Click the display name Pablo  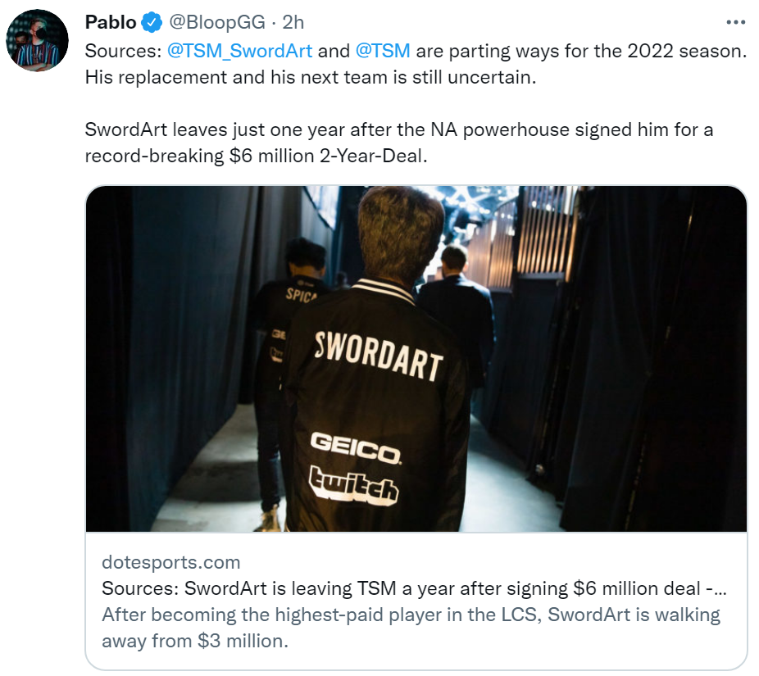pos(111,22)
